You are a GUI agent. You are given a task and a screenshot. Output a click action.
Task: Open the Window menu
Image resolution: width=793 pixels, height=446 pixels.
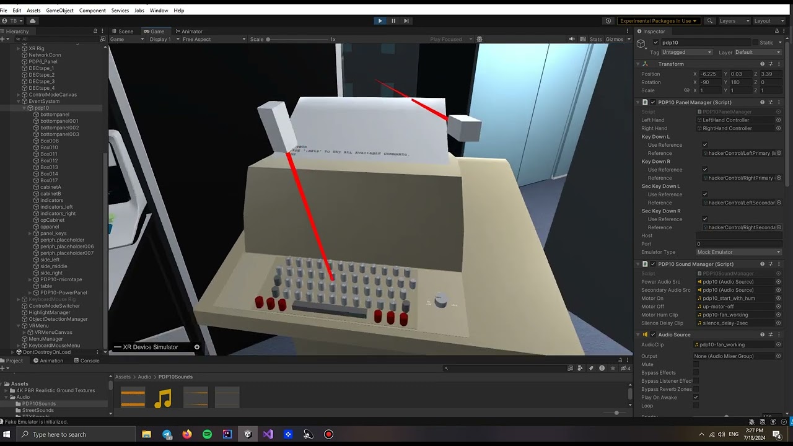[159, 11]
